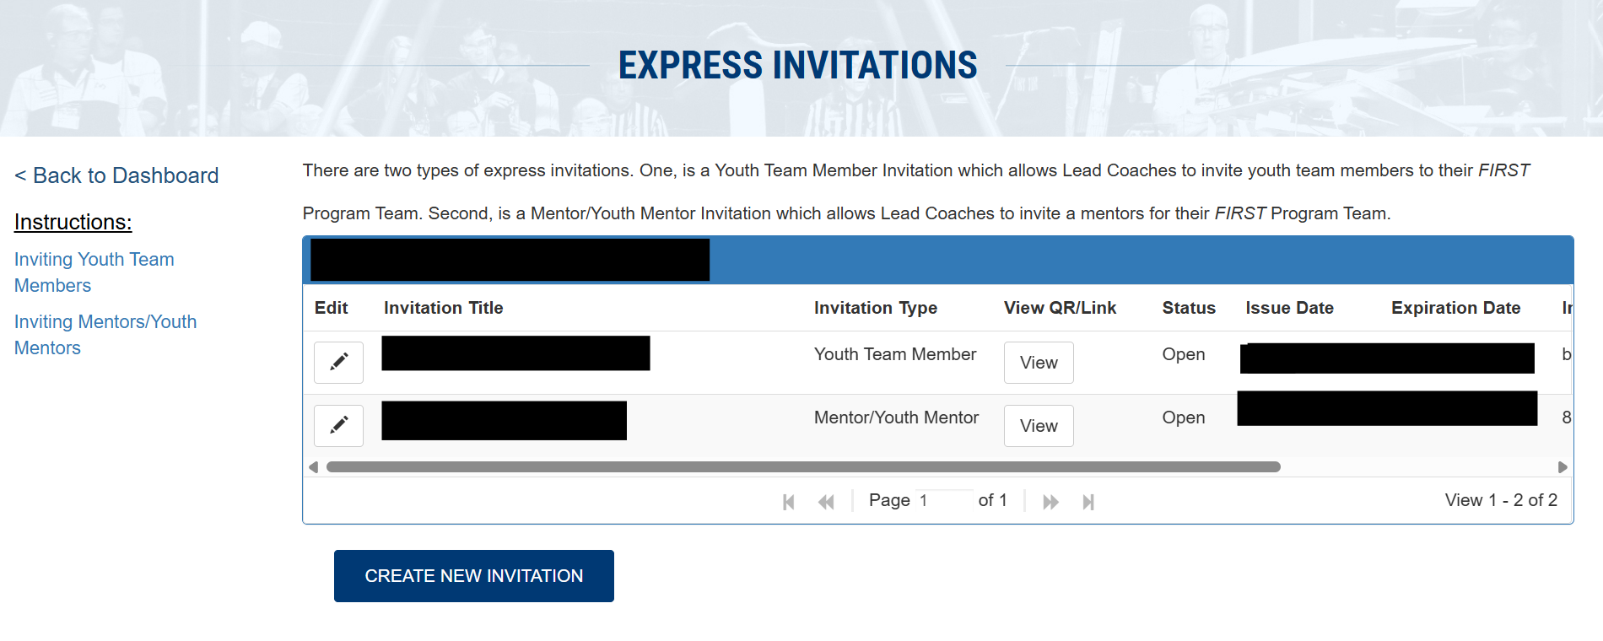Go to first page pager icon
This screenshot has width=1603, height=641.
789,502
